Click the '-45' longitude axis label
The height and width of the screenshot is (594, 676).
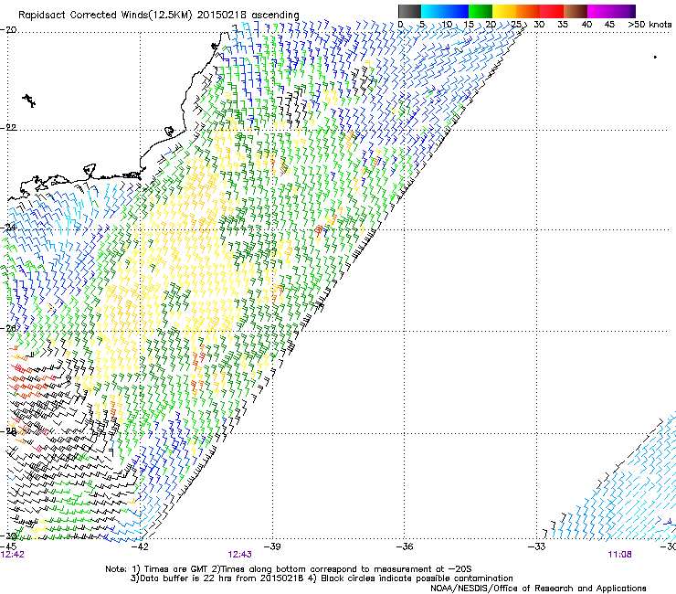(x=8, y=546)
